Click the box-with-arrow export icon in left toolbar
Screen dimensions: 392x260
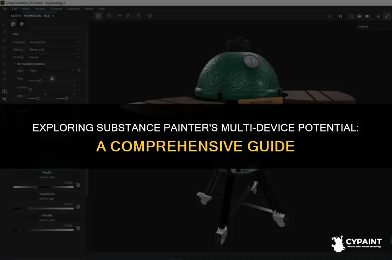click(x=5, y=91)
